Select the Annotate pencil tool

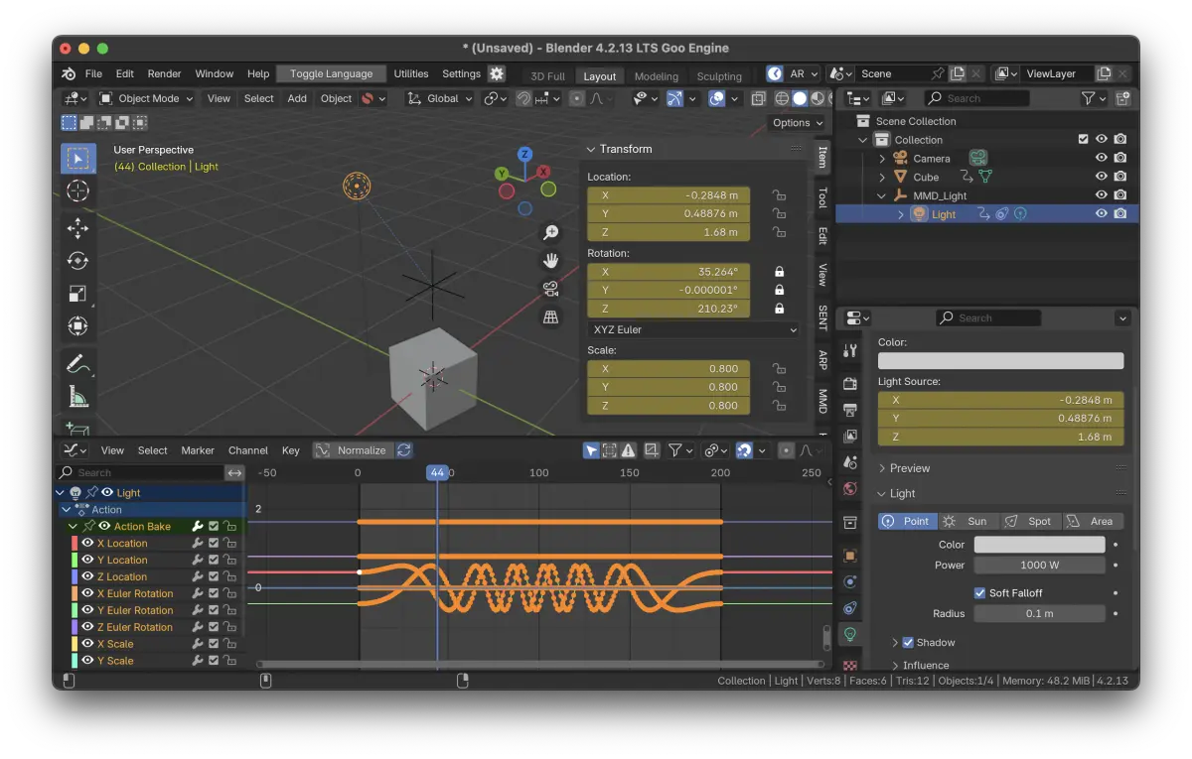(77, 364)
